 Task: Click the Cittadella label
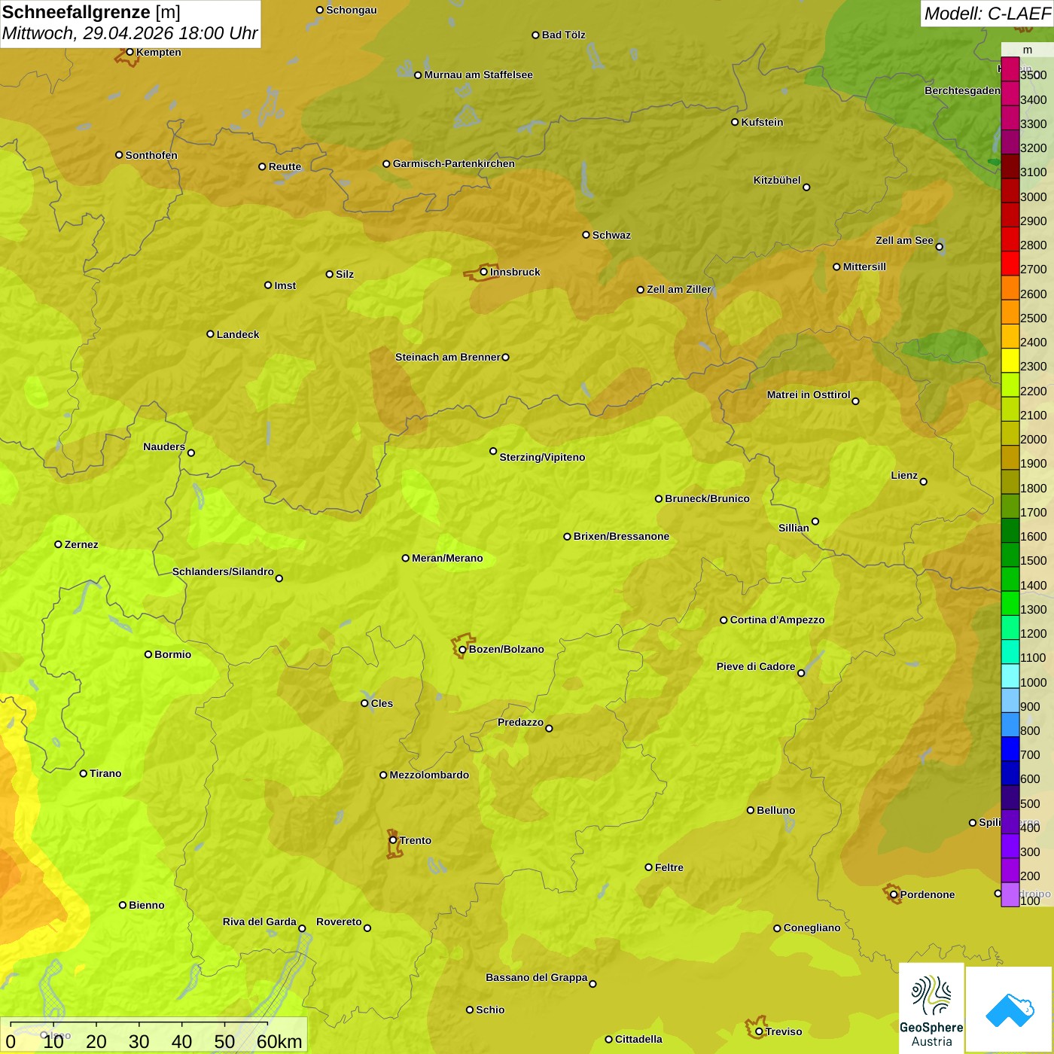click(x=638, y=1039)
